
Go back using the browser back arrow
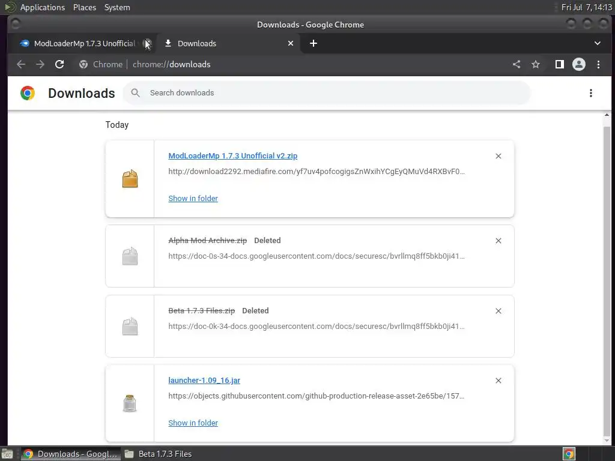tap(21, 64)
